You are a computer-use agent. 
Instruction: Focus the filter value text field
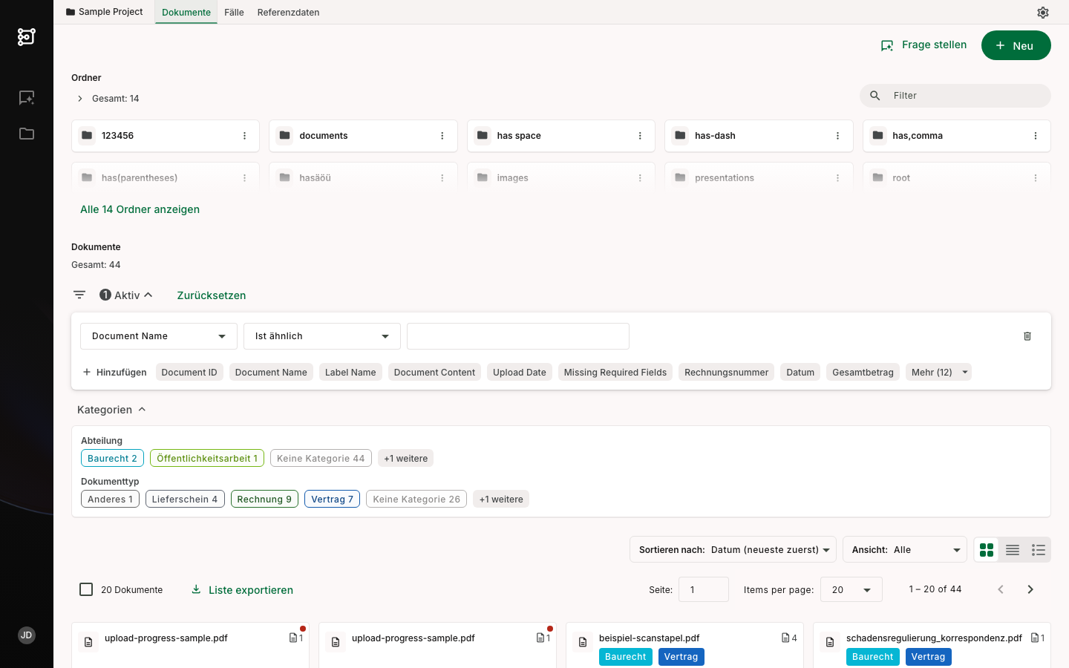[518, 336]
